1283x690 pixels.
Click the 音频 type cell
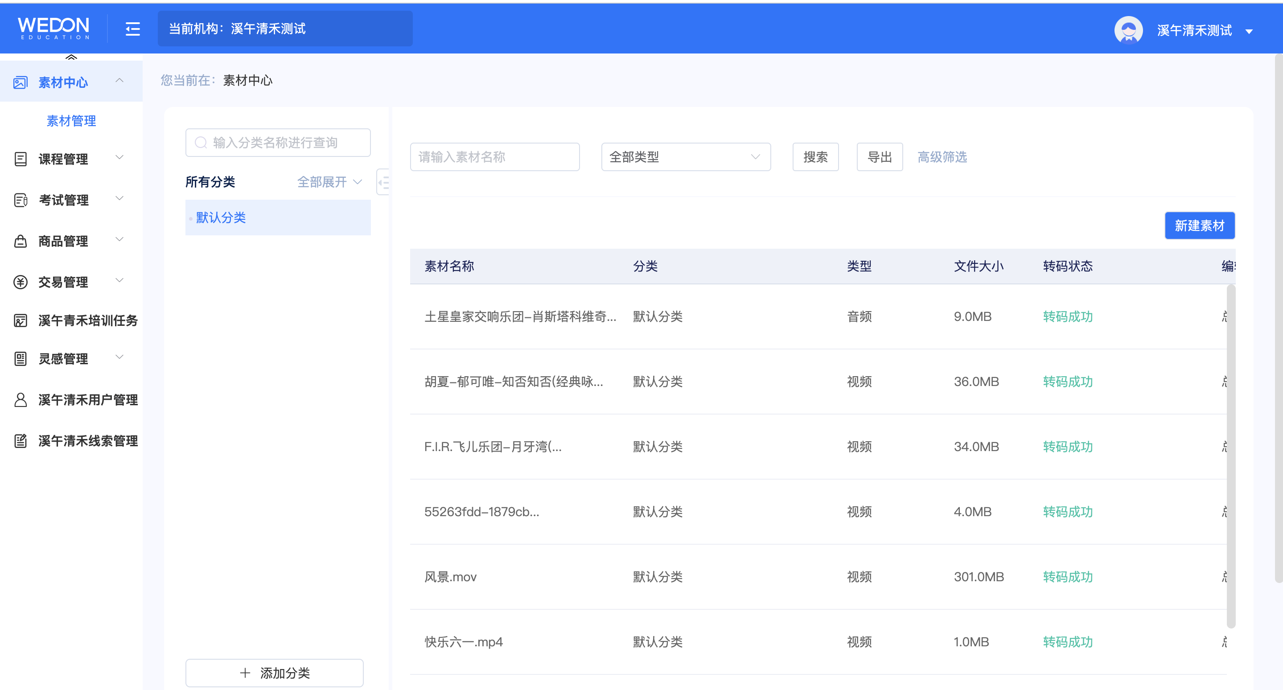859,316
